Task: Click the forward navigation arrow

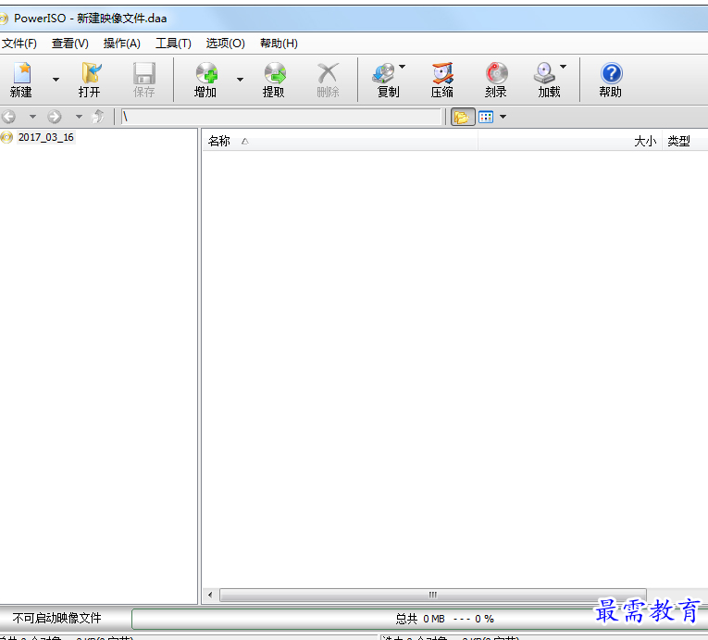Action: coord(55,117)
